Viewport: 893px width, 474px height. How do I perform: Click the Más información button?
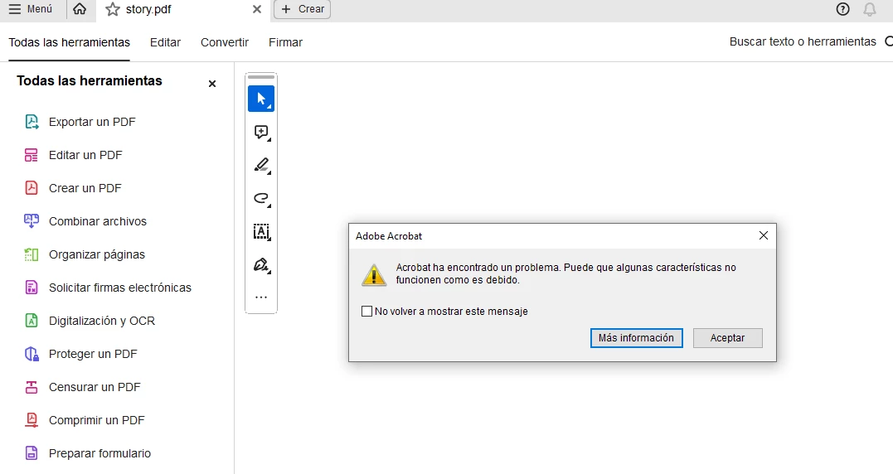(x=636, y=338)
